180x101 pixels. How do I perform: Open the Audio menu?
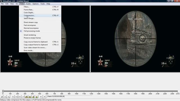(28, 4)
